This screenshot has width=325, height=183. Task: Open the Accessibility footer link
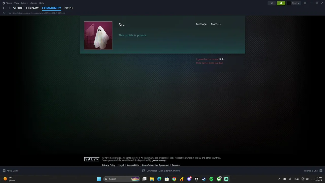coord(133,165)
